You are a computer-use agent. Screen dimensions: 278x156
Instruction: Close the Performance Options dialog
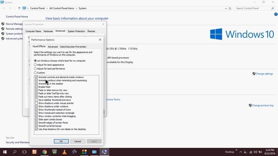(x=100, y=39)
